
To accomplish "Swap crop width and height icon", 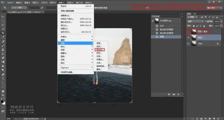I will click(42, 8).
